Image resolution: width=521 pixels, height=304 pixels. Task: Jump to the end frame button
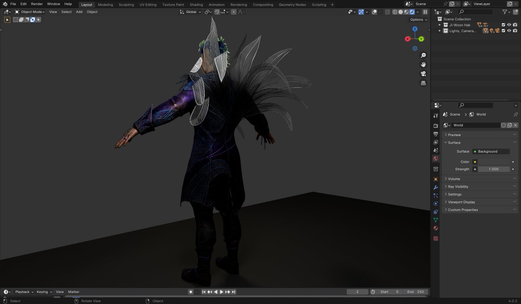tap(234, 292)
